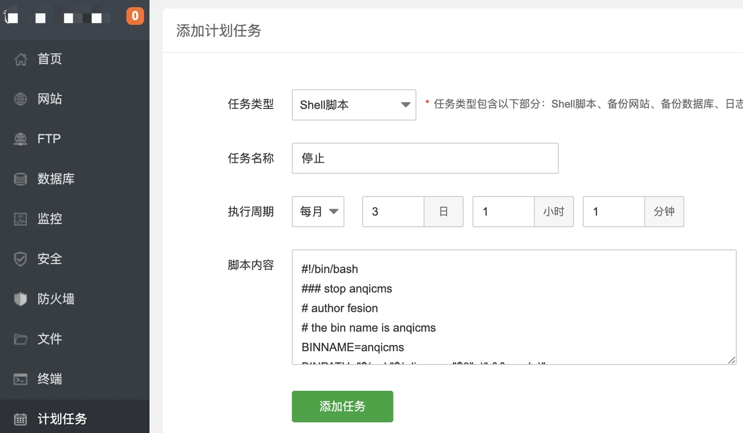
Task: Open the 任务类型 Shell脚本 dropdown
Action: coord(354,105)
